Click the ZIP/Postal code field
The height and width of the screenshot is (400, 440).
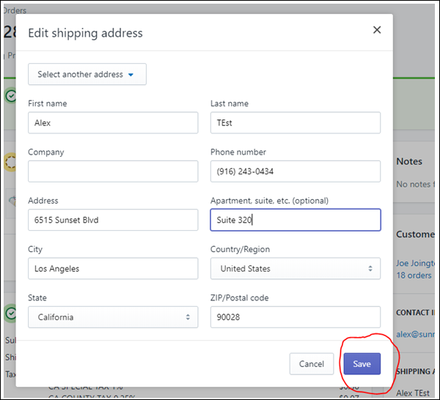point(295,317)
